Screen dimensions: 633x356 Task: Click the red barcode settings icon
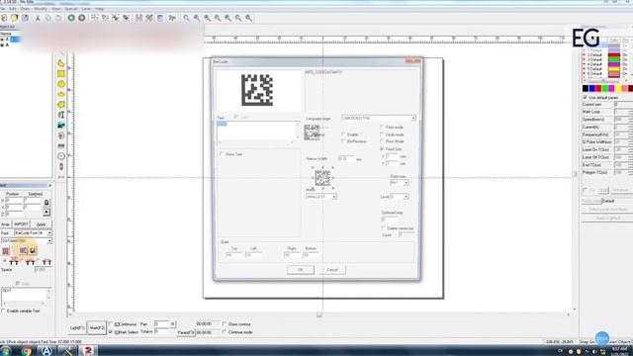pos(6,250)
